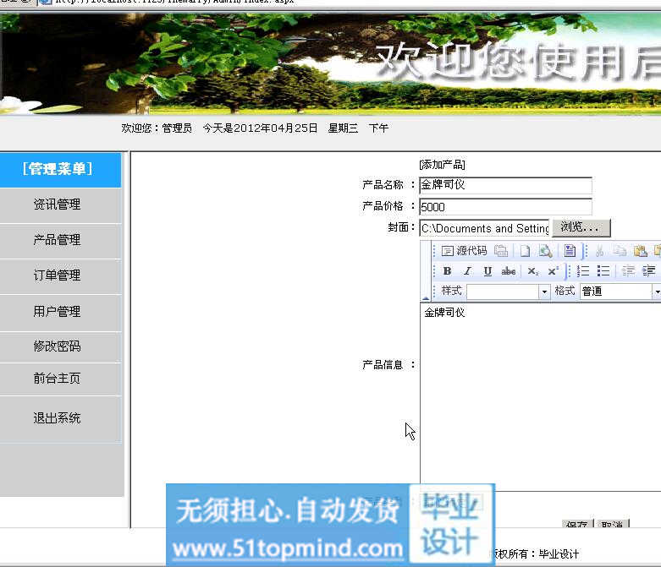Apply Superscript formatting

tap(553, 271)
